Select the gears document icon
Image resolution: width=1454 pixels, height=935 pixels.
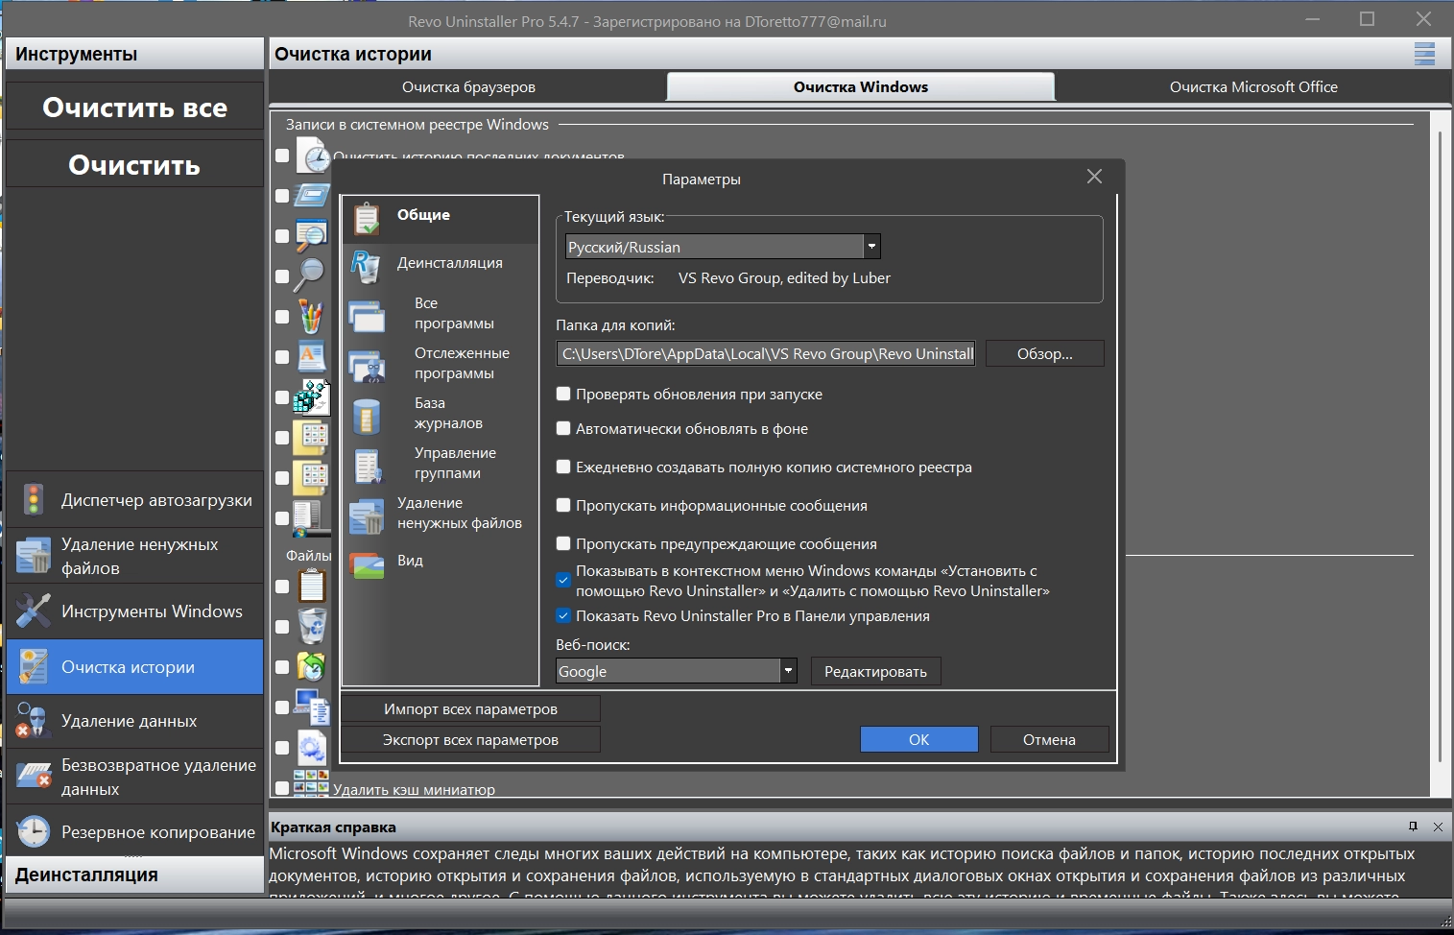tap(312, 748)
